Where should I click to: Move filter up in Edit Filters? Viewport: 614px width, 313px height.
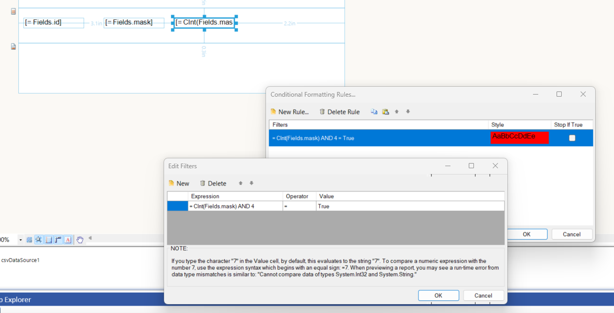point(240,183)
